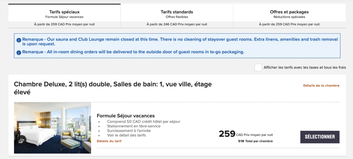Open the Tarifs standards tab
353x159 pixels.
[177, 14]
